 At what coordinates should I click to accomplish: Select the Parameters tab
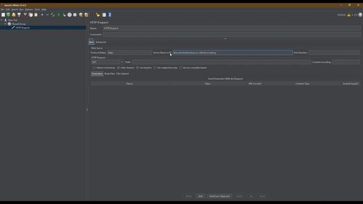[x=97, y=74]
